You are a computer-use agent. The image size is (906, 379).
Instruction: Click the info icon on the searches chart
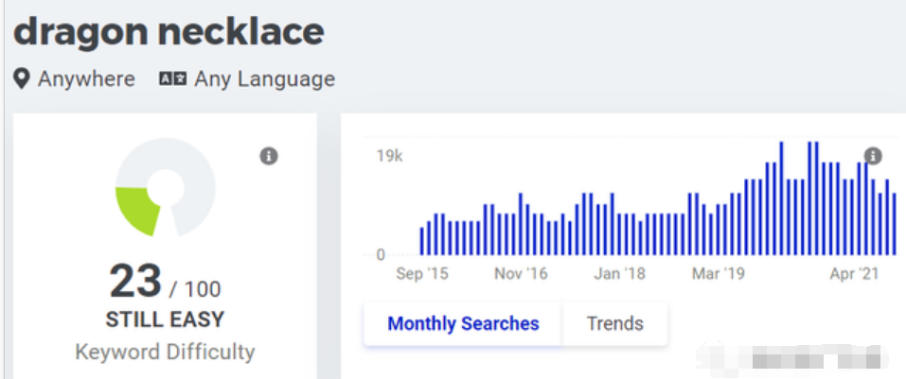873,156
